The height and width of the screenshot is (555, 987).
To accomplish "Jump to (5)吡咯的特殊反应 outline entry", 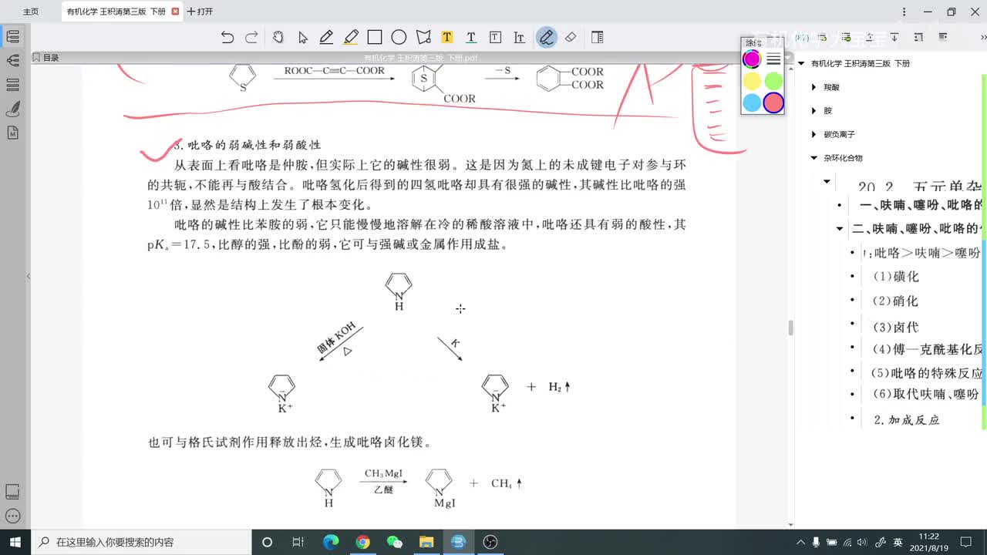I will [927, 373].
